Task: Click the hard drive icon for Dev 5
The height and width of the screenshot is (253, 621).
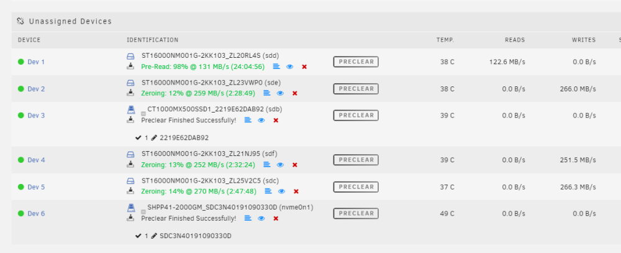Action: coord(130,181)
